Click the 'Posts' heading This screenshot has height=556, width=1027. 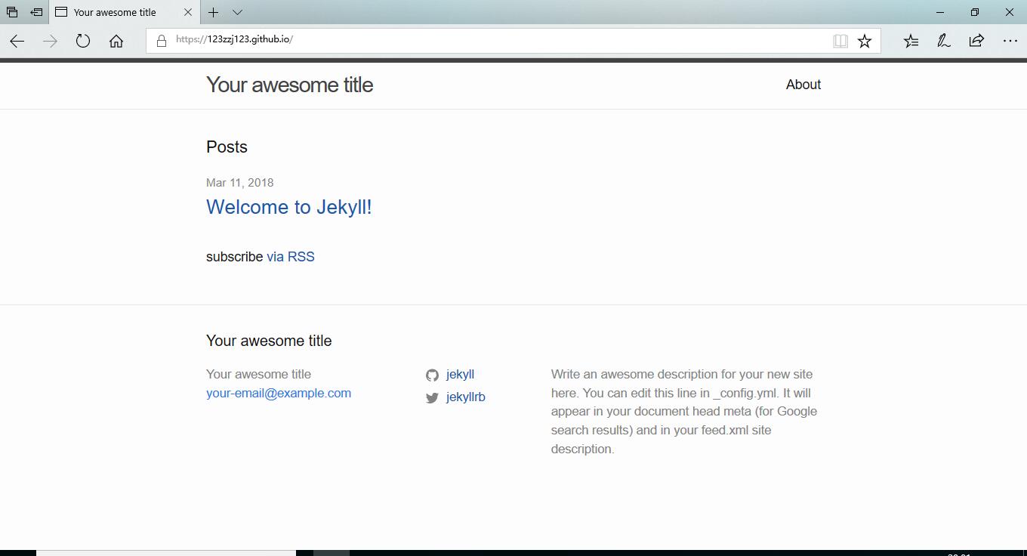pyautogui.click(x=227, y=147)
